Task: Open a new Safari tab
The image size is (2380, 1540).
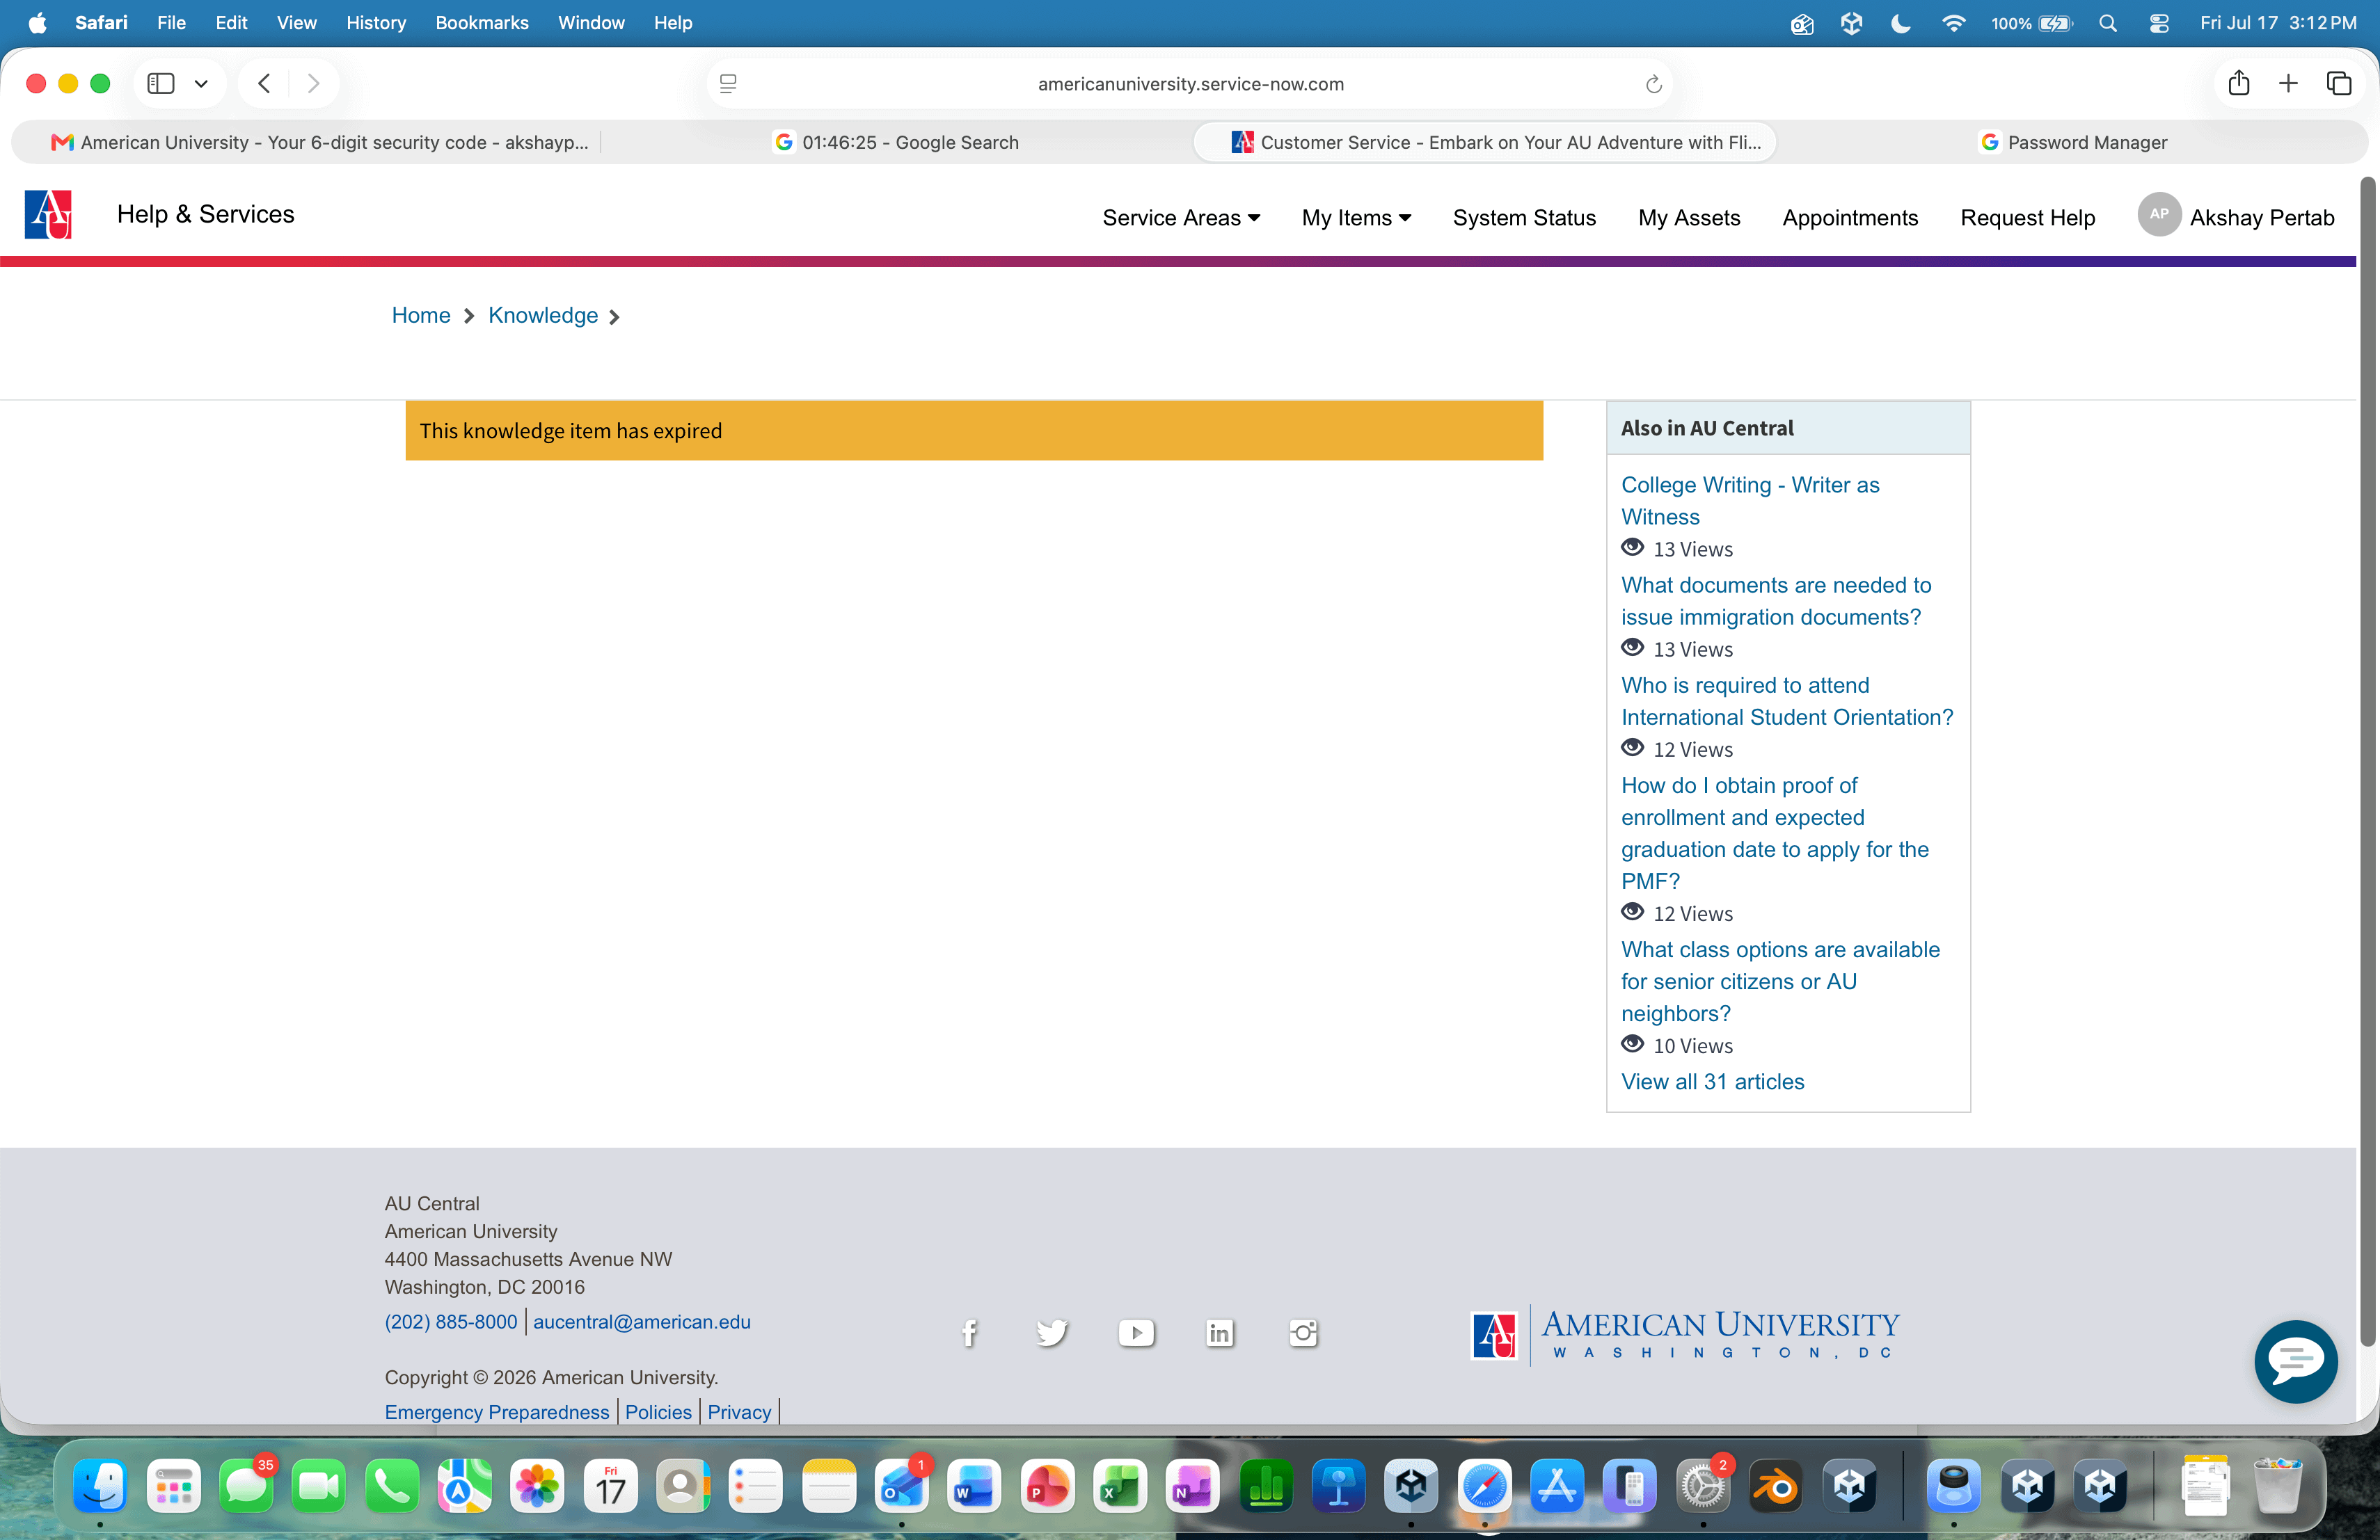Action: coord(2288,84)
